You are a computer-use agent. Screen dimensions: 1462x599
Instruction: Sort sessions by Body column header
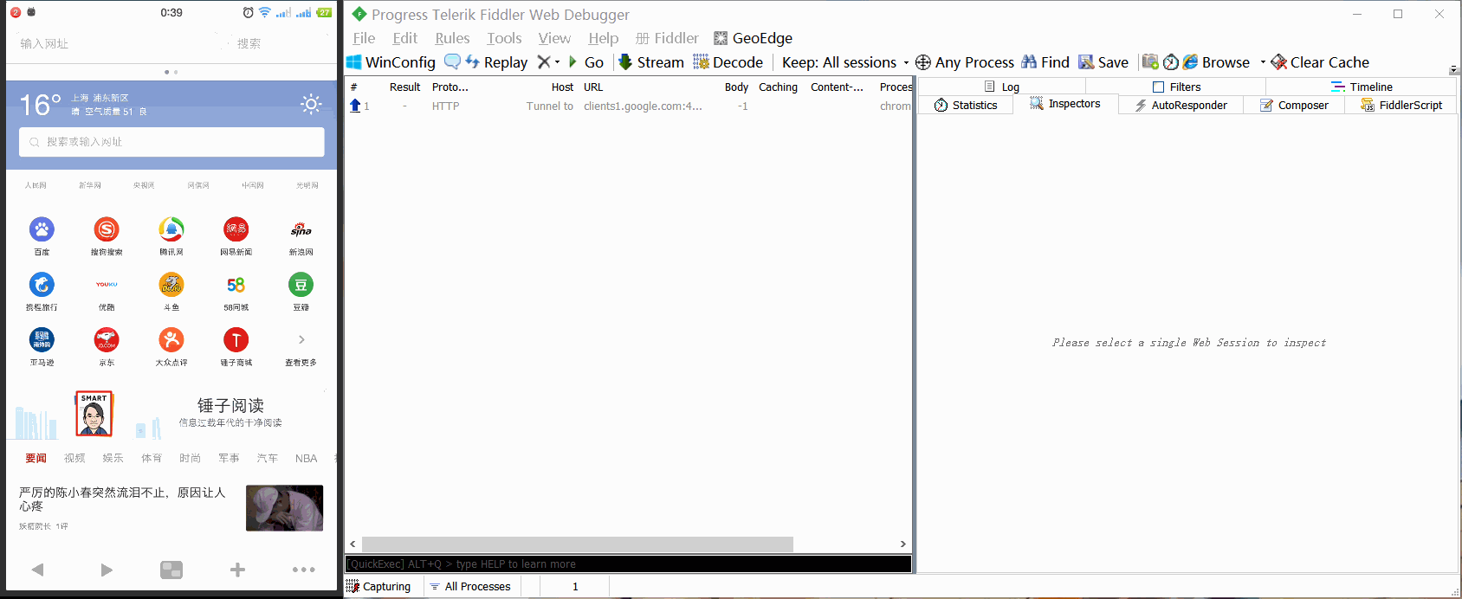pos(736,87)
